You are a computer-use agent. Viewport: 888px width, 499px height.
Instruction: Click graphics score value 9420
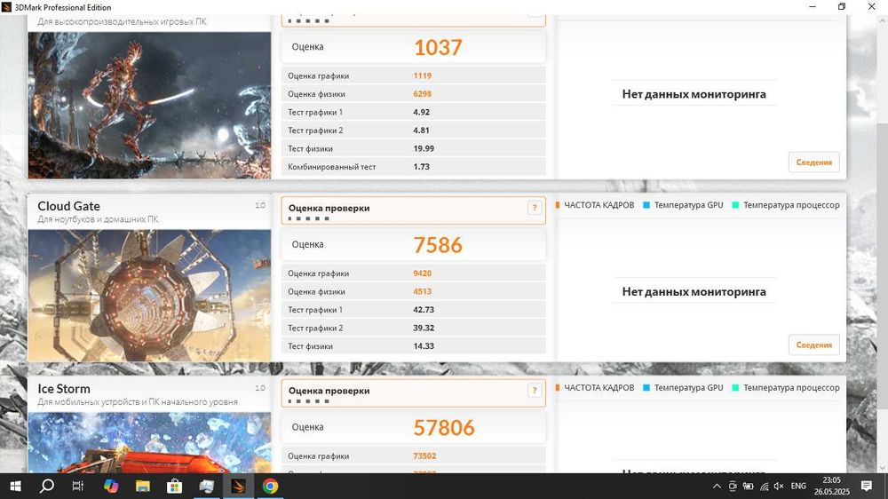[x=423, y=273]
